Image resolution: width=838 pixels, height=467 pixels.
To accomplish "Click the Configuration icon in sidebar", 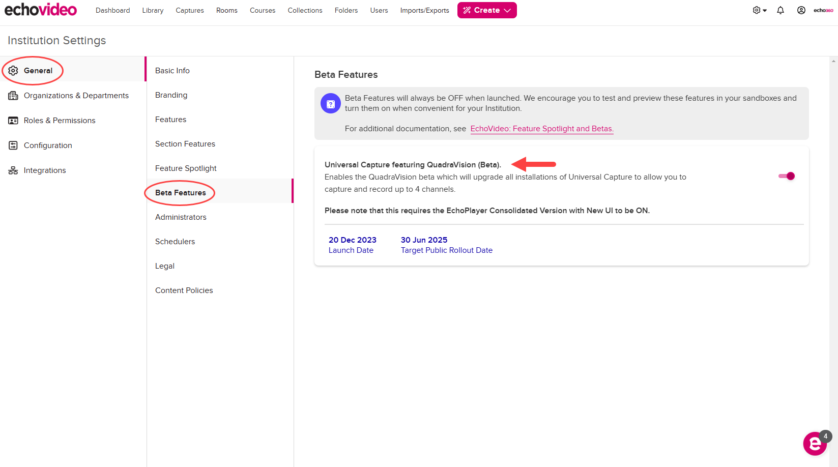I will coord(13,145).
